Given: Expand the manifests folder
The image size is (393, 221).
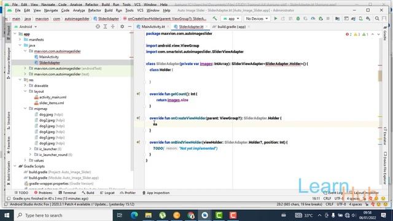Looking at the screenshot, I should click(20, 39).
